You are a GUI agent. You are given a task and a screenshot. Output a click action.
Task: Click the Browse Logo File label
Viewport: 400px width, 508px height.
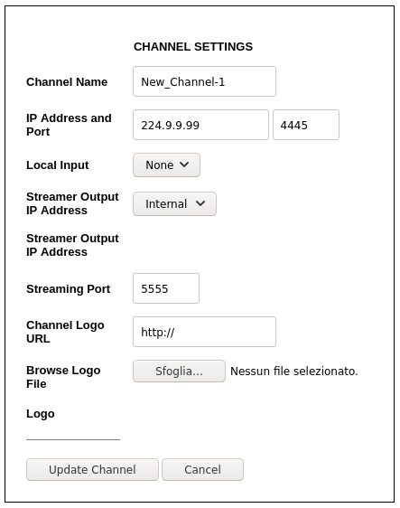pos(63,377)
